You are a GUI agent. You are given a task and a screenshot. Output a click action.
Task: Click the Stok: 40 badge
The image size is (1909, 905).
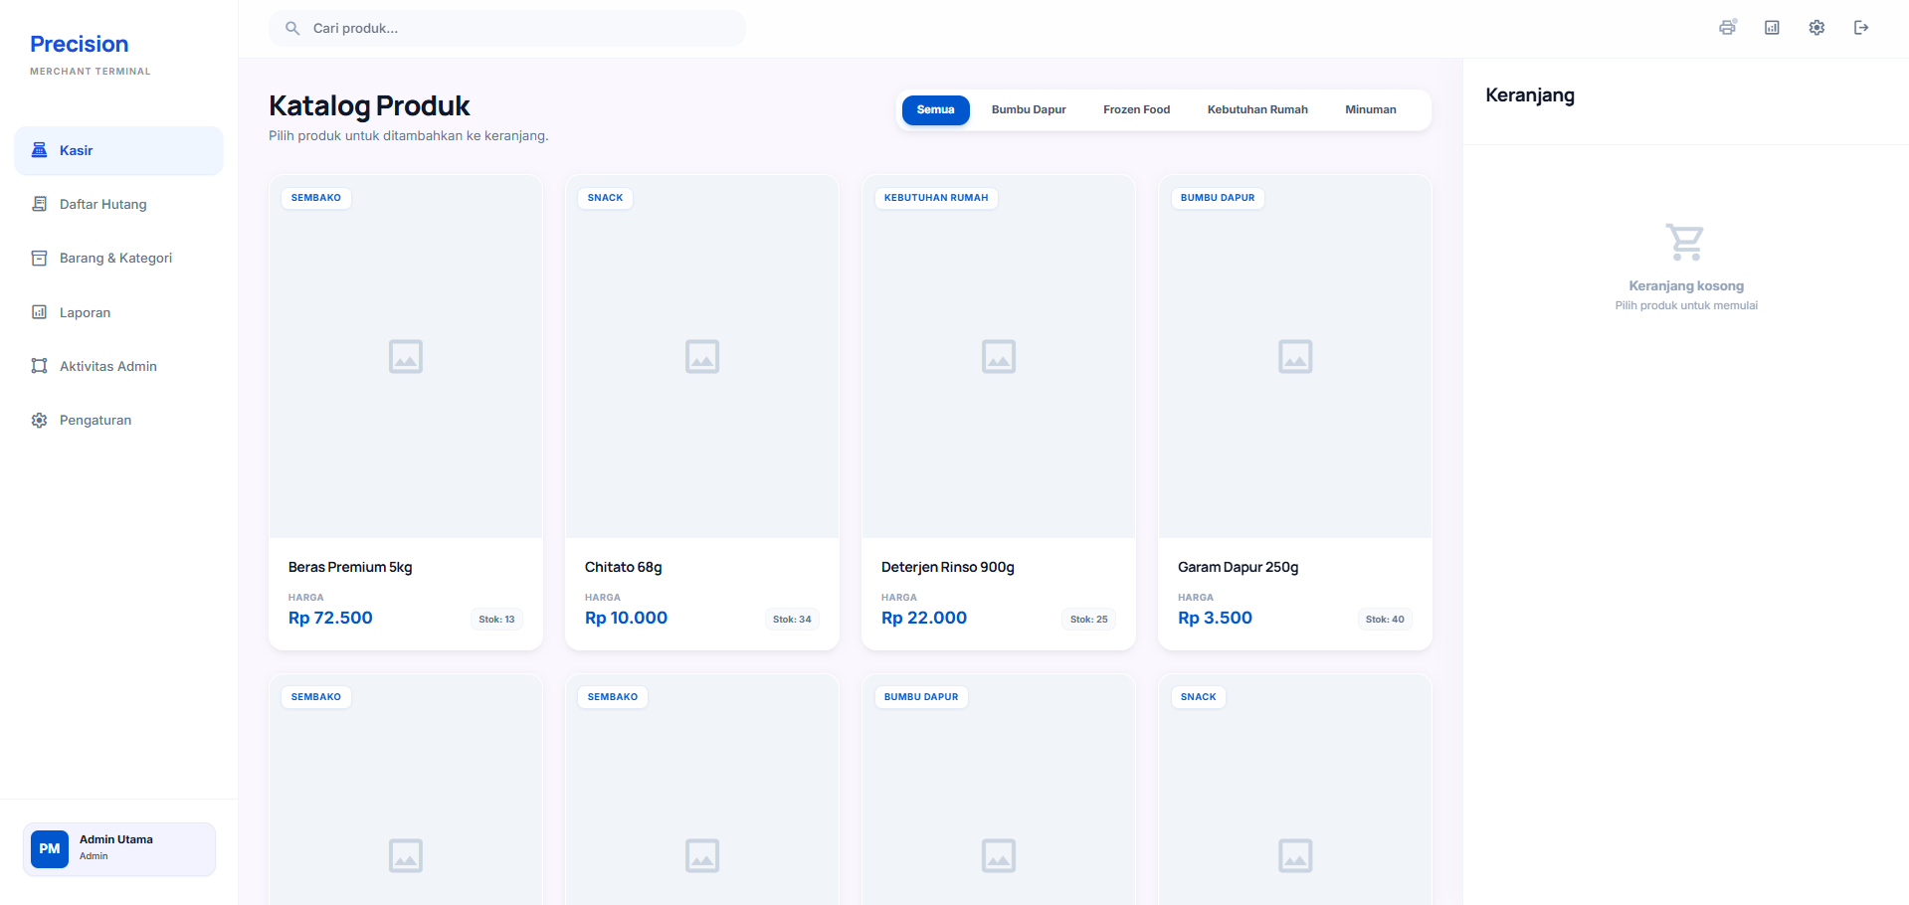[x=1385, y=620]
